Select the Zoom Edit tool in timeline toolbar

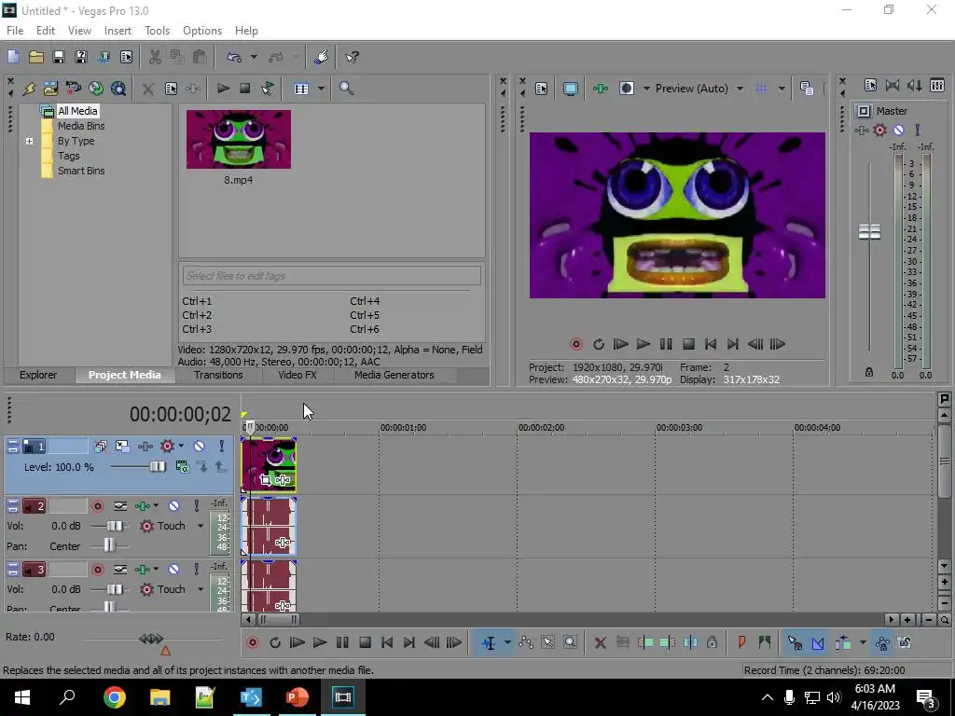[x=570, y=642]
